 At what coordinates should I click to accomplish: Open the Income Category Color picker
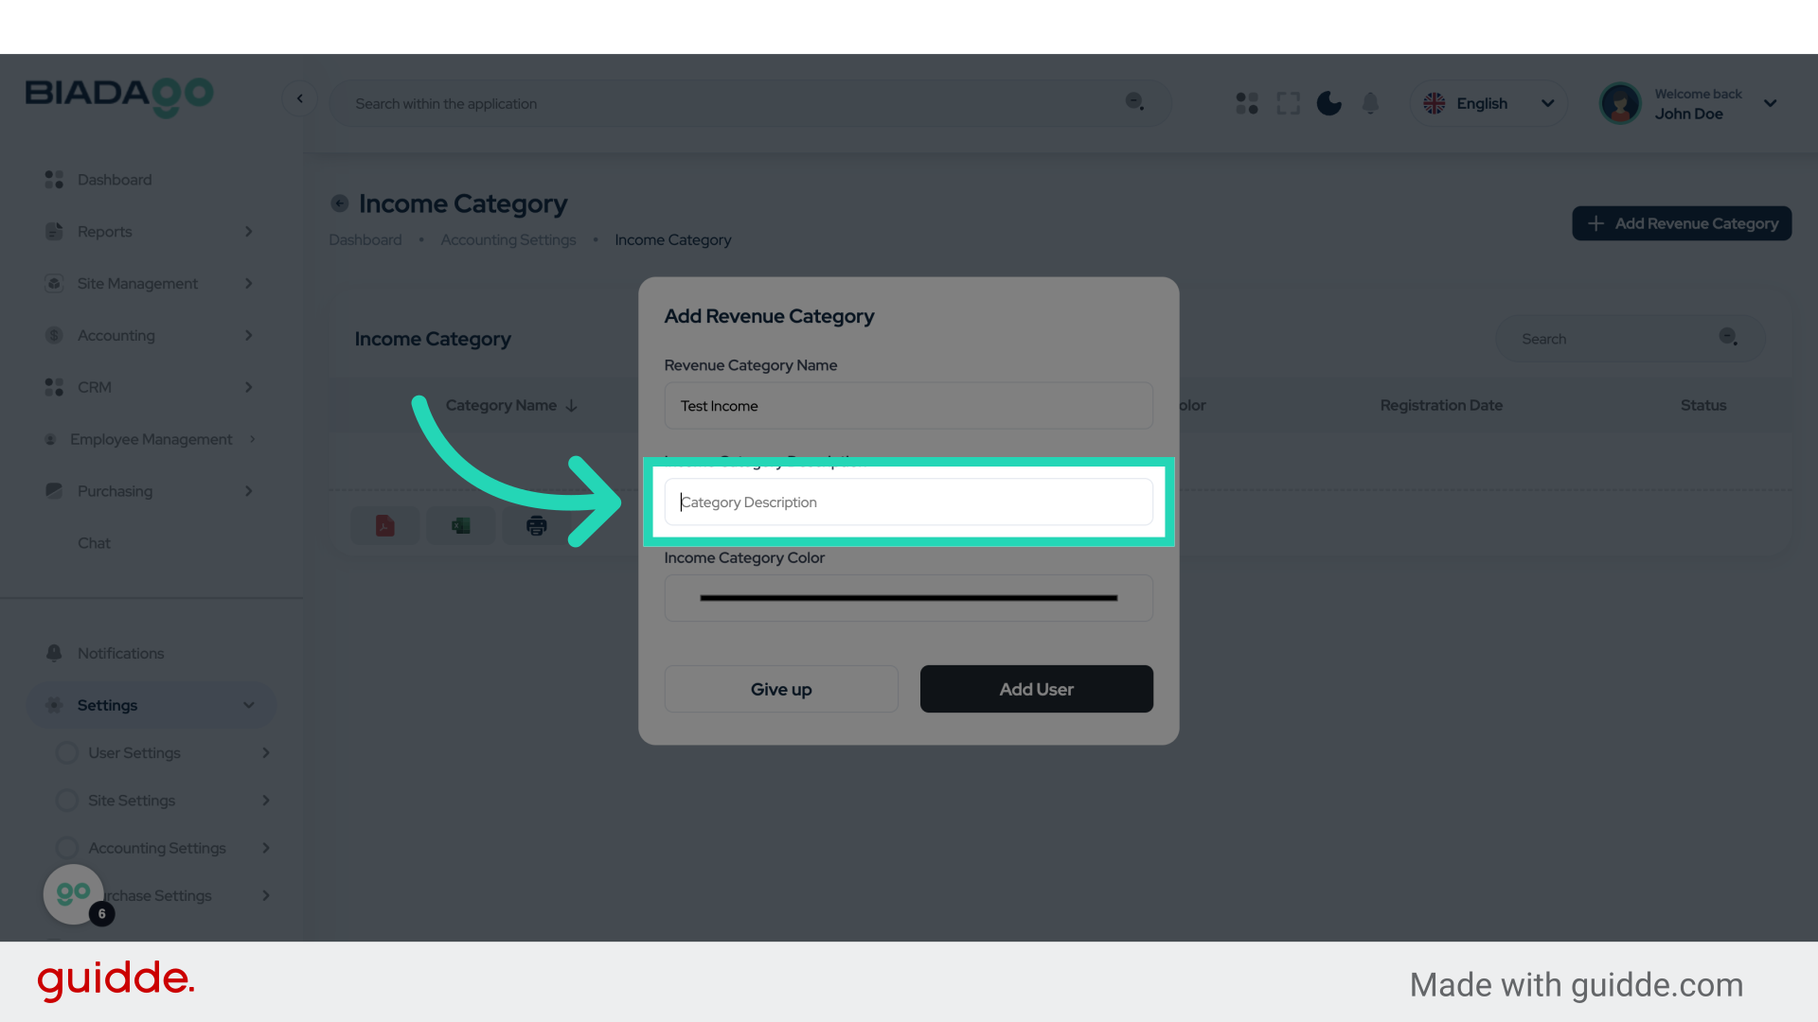(908, 598)
